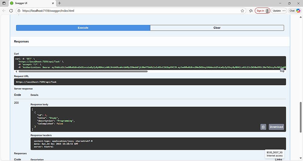Click the "title": "Study" line
Screen dimensions: 303x161
click(x=48, y=118)
